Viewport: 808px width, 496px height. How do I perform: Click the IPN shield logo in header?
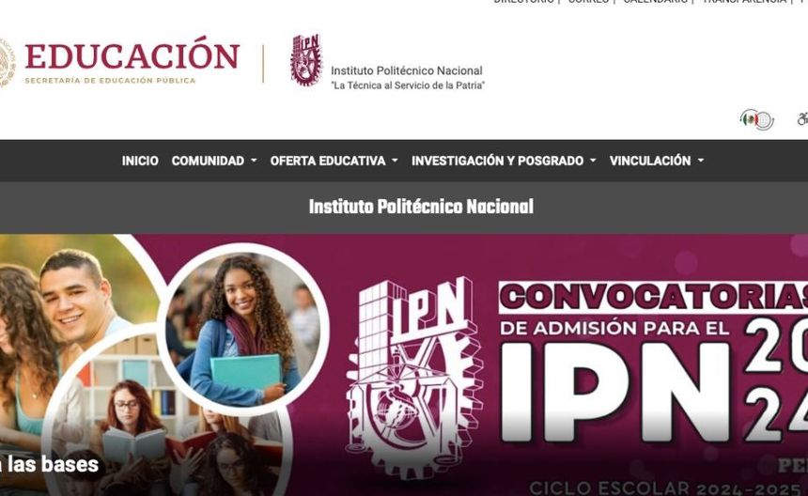306,60
